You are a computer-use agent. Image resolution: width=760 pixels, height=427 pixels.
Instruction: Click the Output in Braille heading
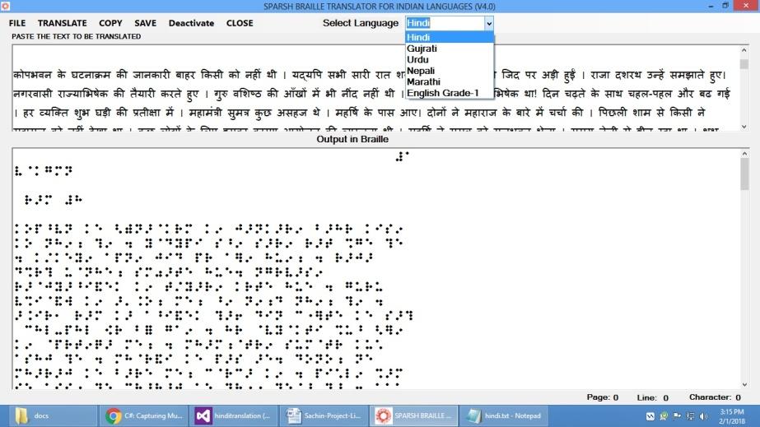pyautogui.click(x=352, y=139)
